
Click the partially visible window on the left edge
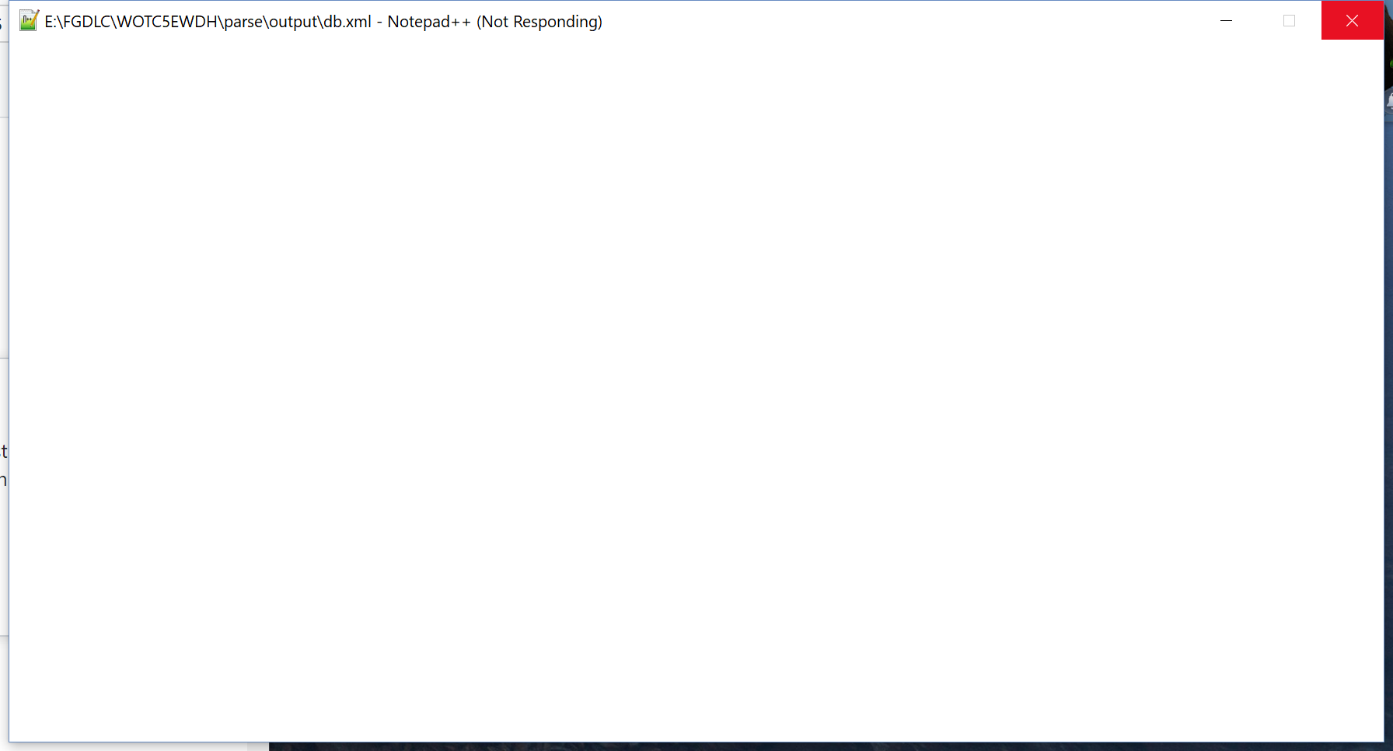3,311
